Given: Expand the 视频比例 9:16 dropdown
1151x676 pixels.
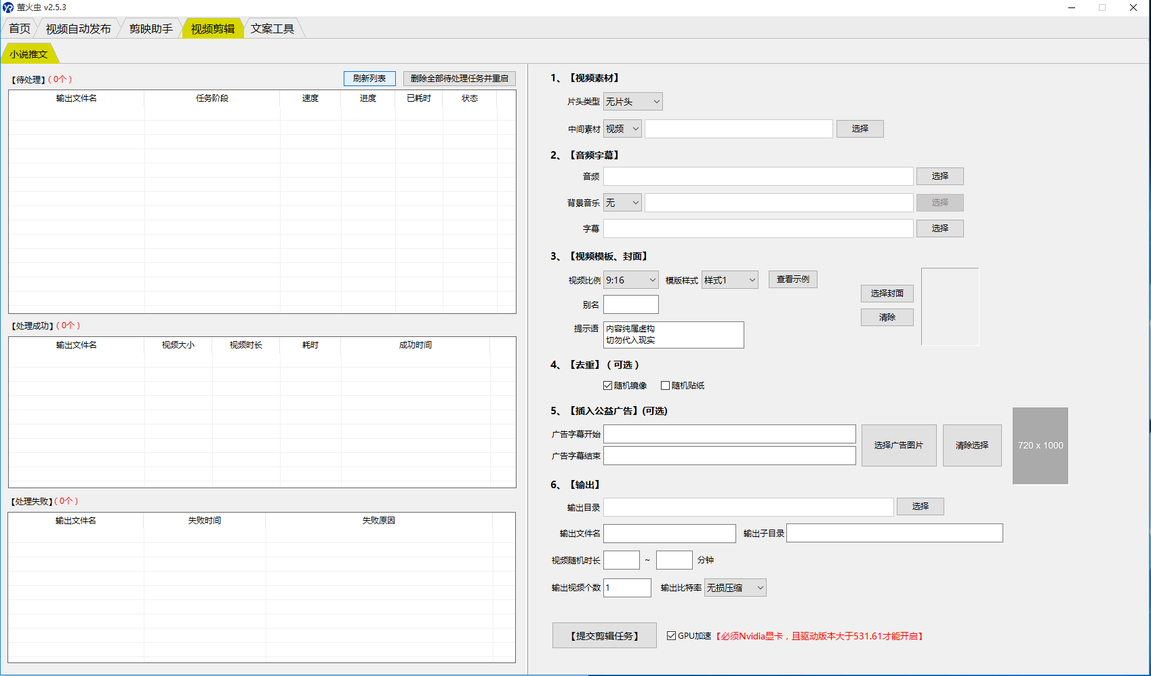Looking at the screenshot, I should tap(630, 280).
